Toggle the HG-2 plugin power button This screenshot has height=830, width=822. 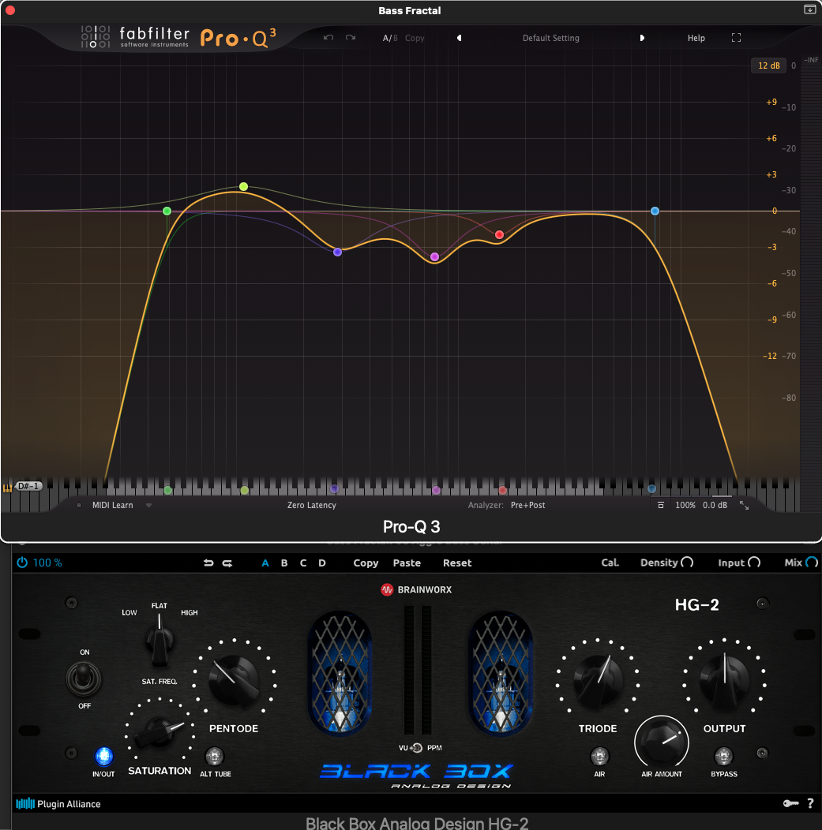click(22, 563)
